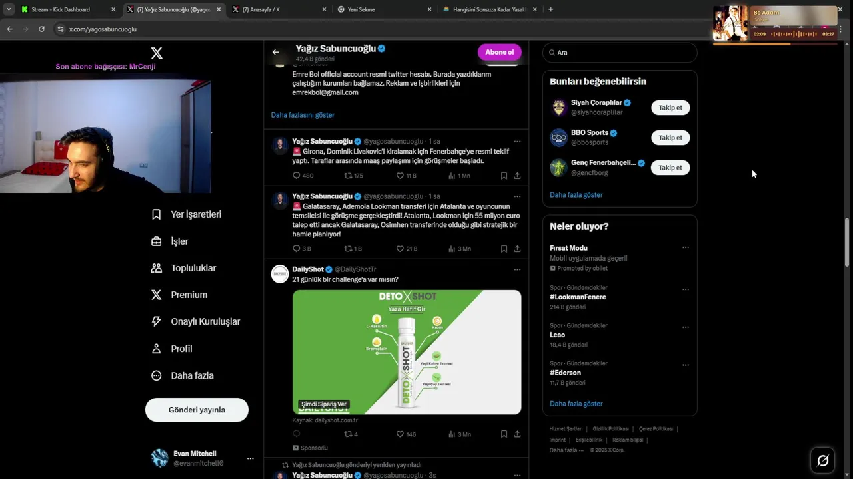Open options for the Fırsat Modu promotion
Viewport: 853px width, 479px height.
(685, 247)
